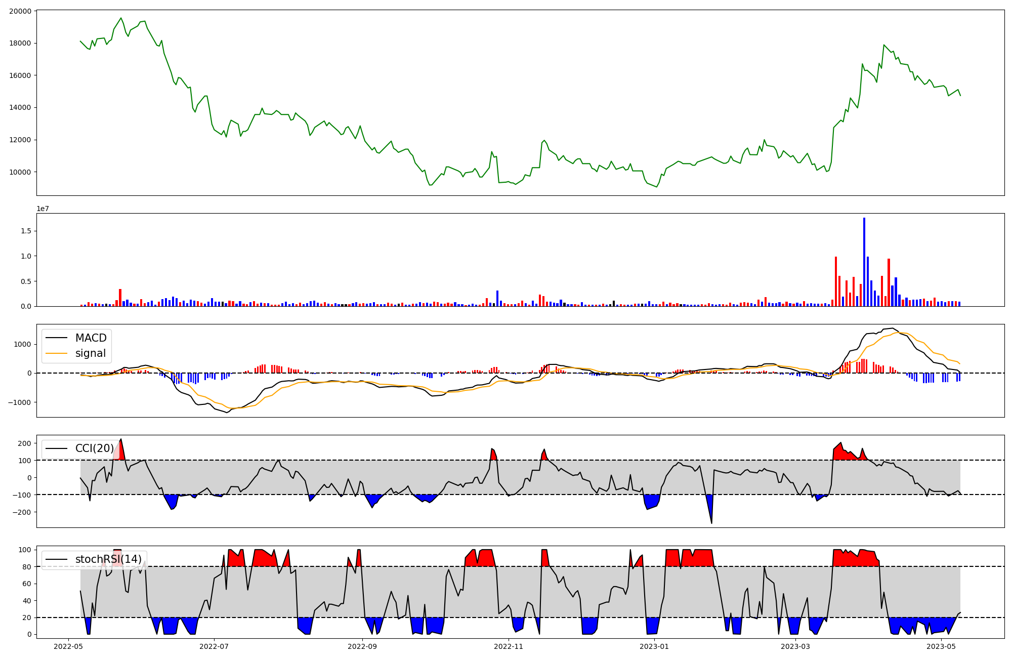The height and width of the screenshot is (658, 1012).
Task: Click the 2023-05 x-axis date label
Action: click(941, 646)
